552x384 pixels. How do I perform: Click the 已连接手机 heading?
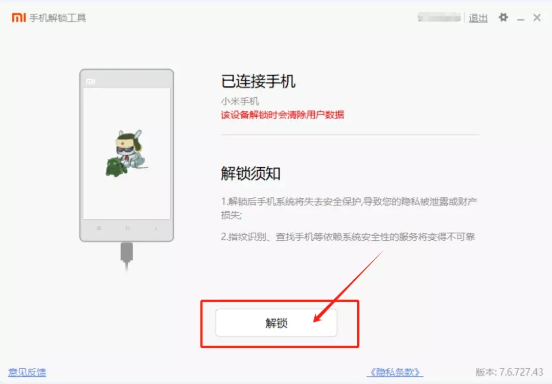click(x=258, y=81)
